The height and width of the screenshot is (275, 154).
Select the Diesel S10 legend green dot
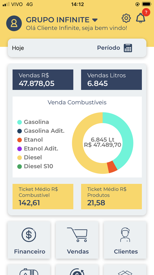20,167
